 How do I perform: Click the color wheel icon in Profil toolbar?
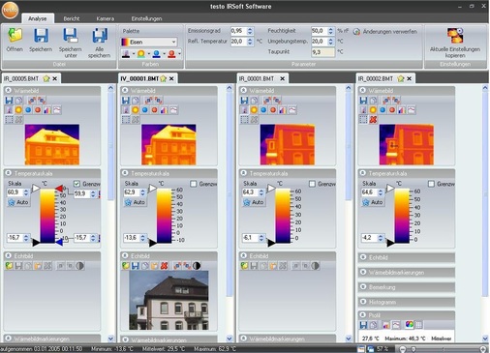pyautogui.click(x=409, y=325)
